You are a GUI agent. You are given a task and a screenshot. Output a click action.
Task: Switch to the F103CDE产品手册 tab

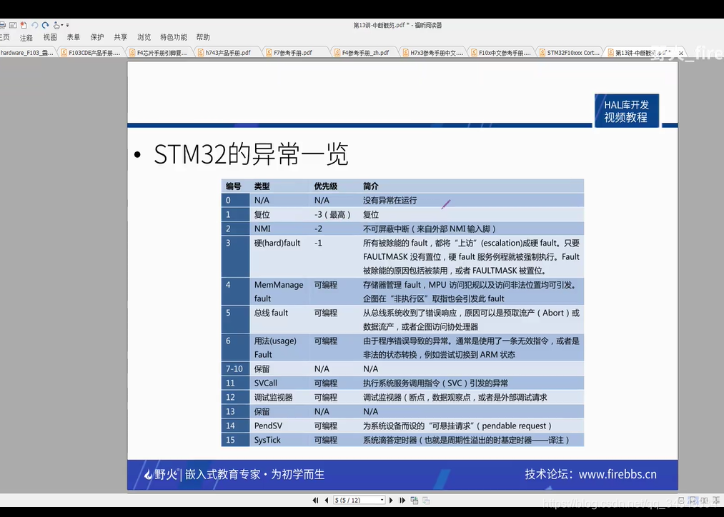click(x=91, y=53)
